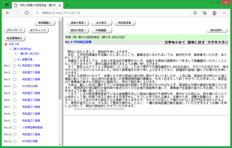Click the magnifier icon in the address bar
Viewport: 232px width, 148px height.
[x=37, y=13]
